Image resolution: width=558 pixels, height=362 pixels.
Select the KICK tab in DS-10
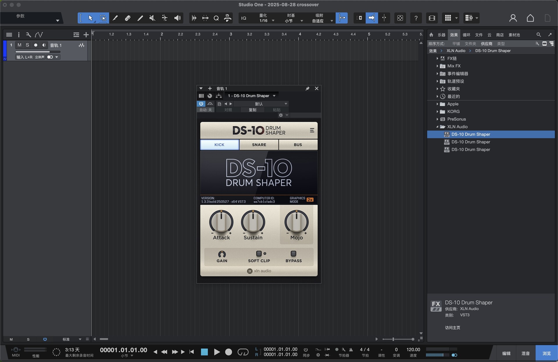click(x=219, y=145)
